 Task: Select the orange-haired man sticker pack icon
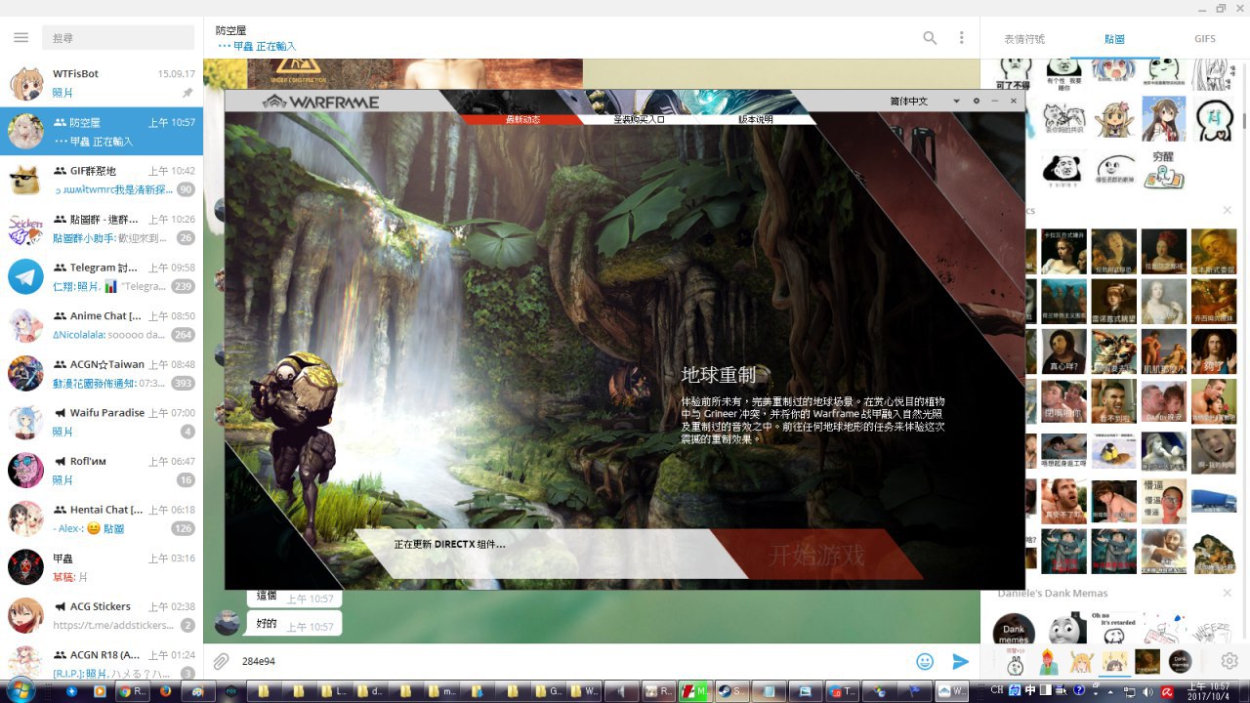point(1048,661)
